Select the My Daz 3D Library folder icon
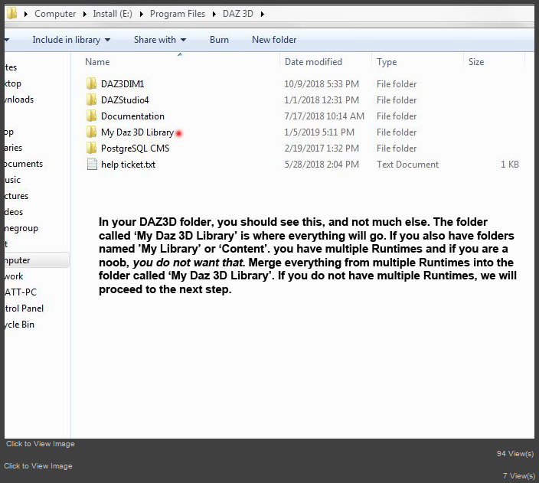The width and height of the screenshot is (539, 483). [x=91, y=132]
